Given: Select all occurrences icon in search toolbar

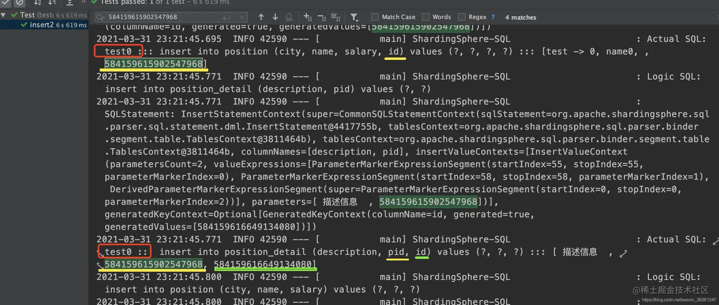Looking at the screenshot, I should [335, 17].
